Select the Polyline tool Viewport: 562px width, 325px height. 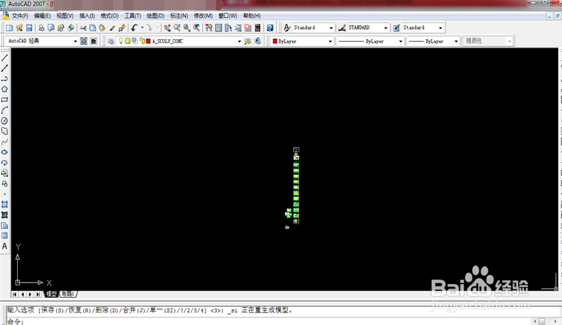[x=5, y=79]
